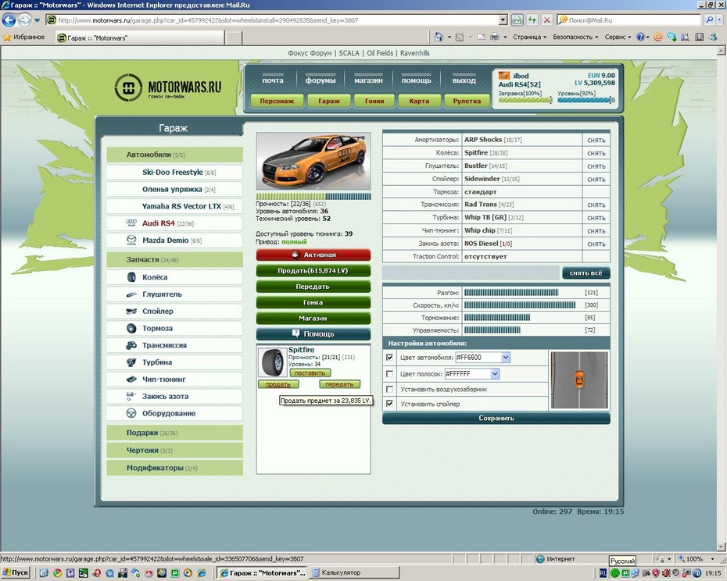Go to the Карта tab
The width and height of the screenshot is (727, 581).
pyautogui.click(x=419, y=101)
